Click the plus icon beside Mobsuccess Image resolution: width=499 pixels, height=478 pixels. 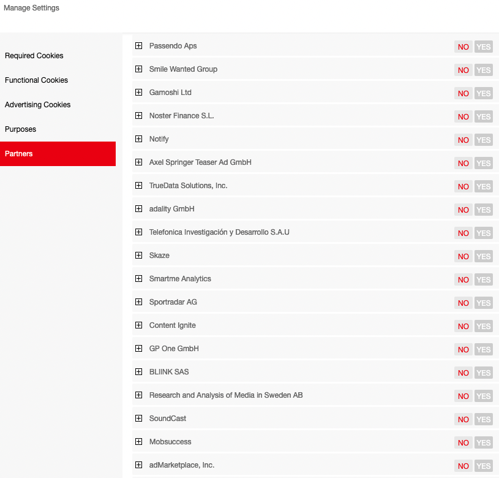point(138,442)
